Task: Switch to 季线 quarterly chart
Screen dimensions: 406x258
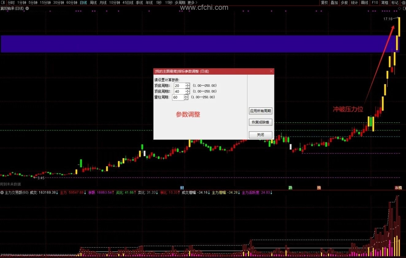Action: point(140,2)
